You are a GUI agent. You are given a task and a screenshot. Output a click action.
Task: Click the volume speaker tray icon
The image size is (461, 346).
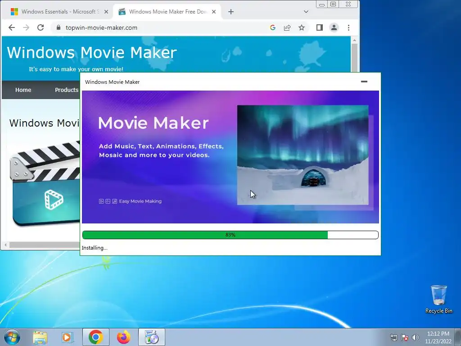(x=416, y=337)
